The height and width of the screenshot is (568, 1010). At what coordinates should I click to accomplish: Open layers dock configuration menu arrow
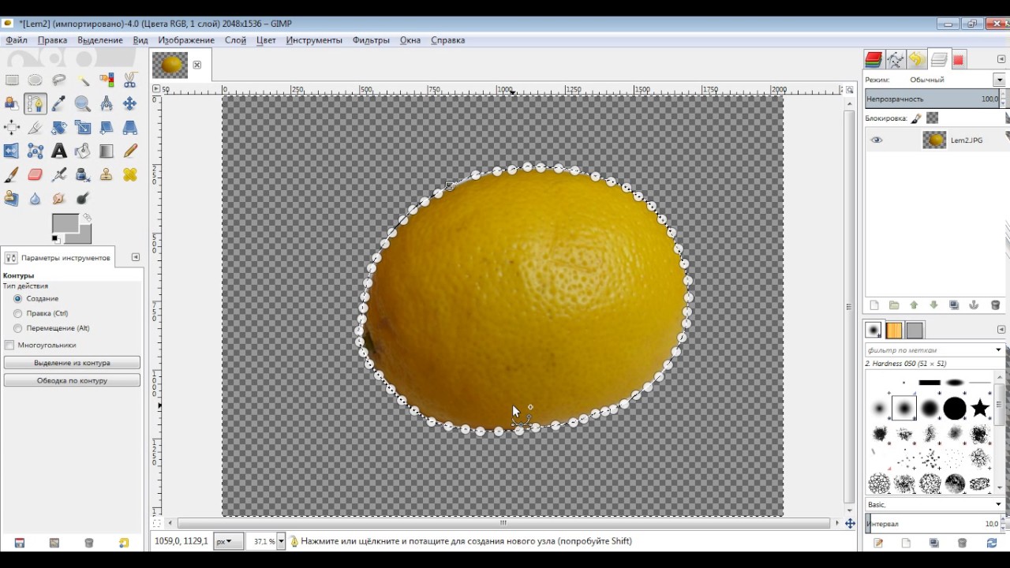coord(1001,60)
